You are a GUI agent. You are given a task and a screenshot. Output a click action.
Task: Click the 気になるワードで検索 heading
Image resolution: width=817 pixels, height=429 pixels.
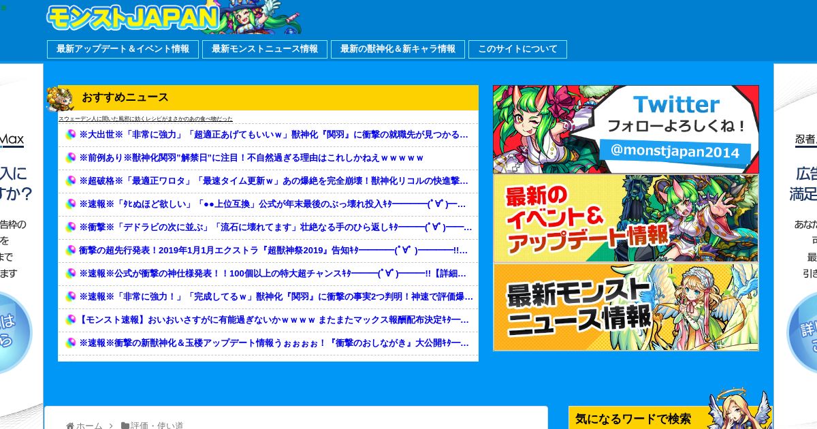point(632,419)
